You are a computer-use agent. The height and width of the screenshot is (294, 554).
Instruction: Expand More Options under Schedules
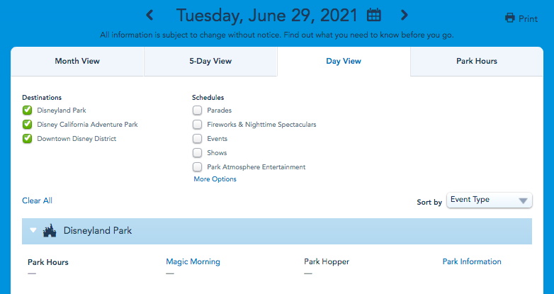click(215, 179)
